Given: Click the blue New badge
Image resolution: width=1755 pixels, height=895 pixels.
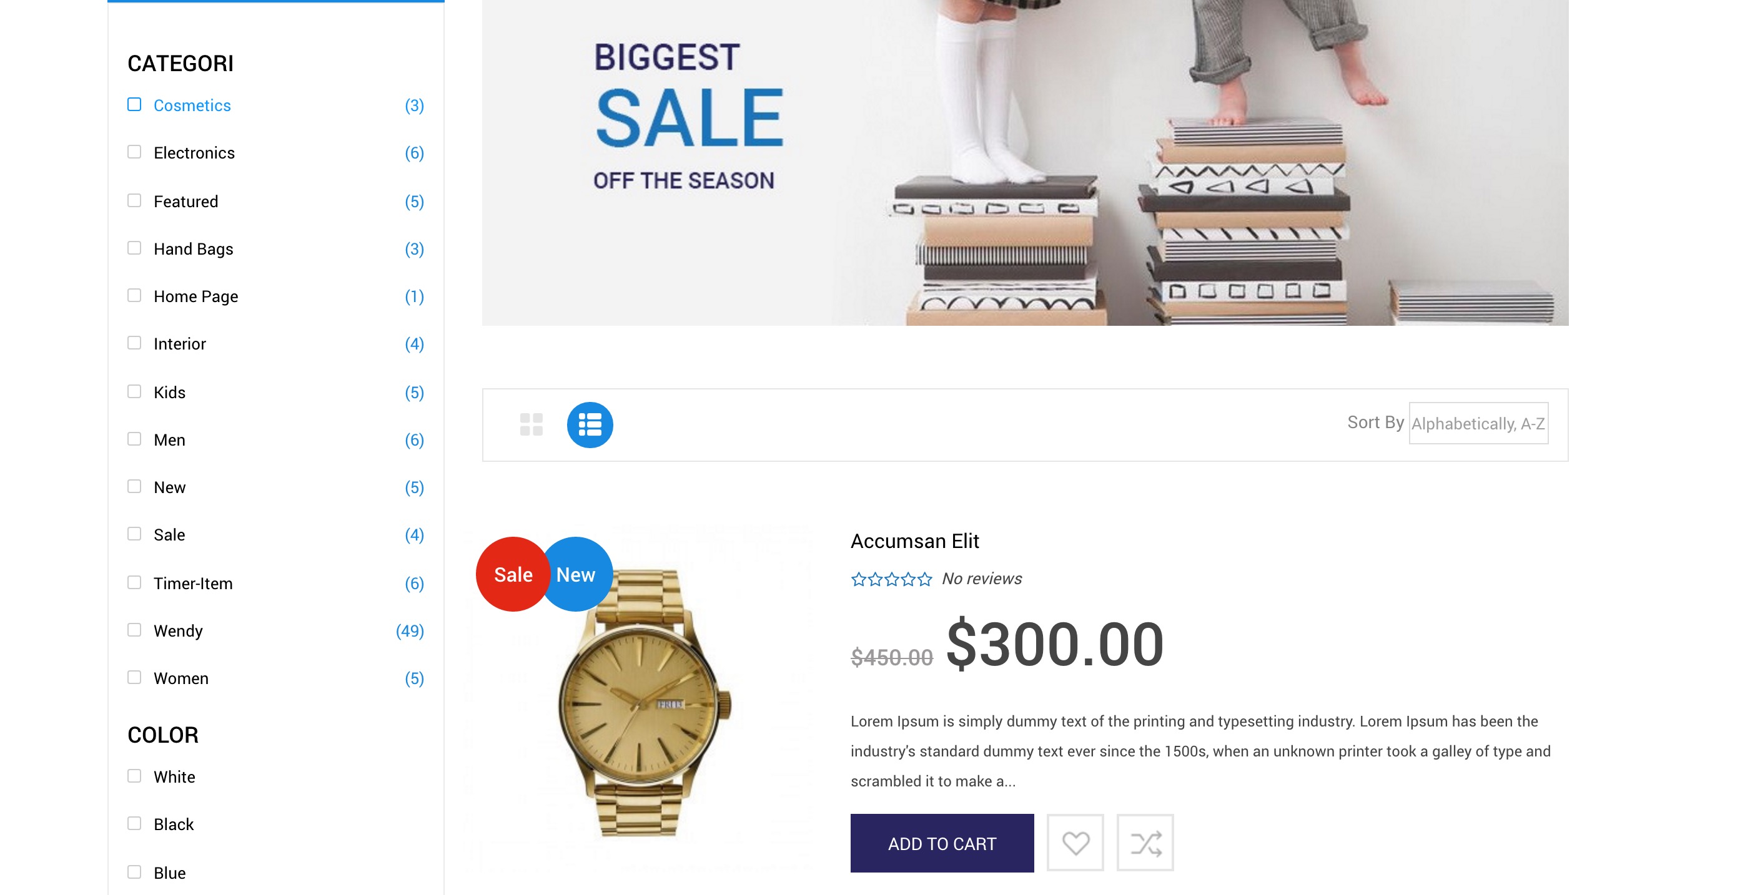Looking at the screenshot, I should click(x=576, y=574).
